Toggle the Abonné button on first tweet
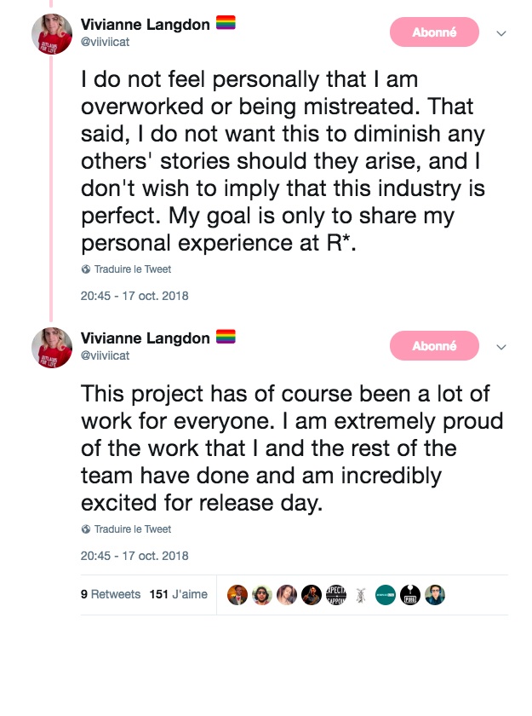The height and width of the screenshot is (716, 532). tap(434, 32)
